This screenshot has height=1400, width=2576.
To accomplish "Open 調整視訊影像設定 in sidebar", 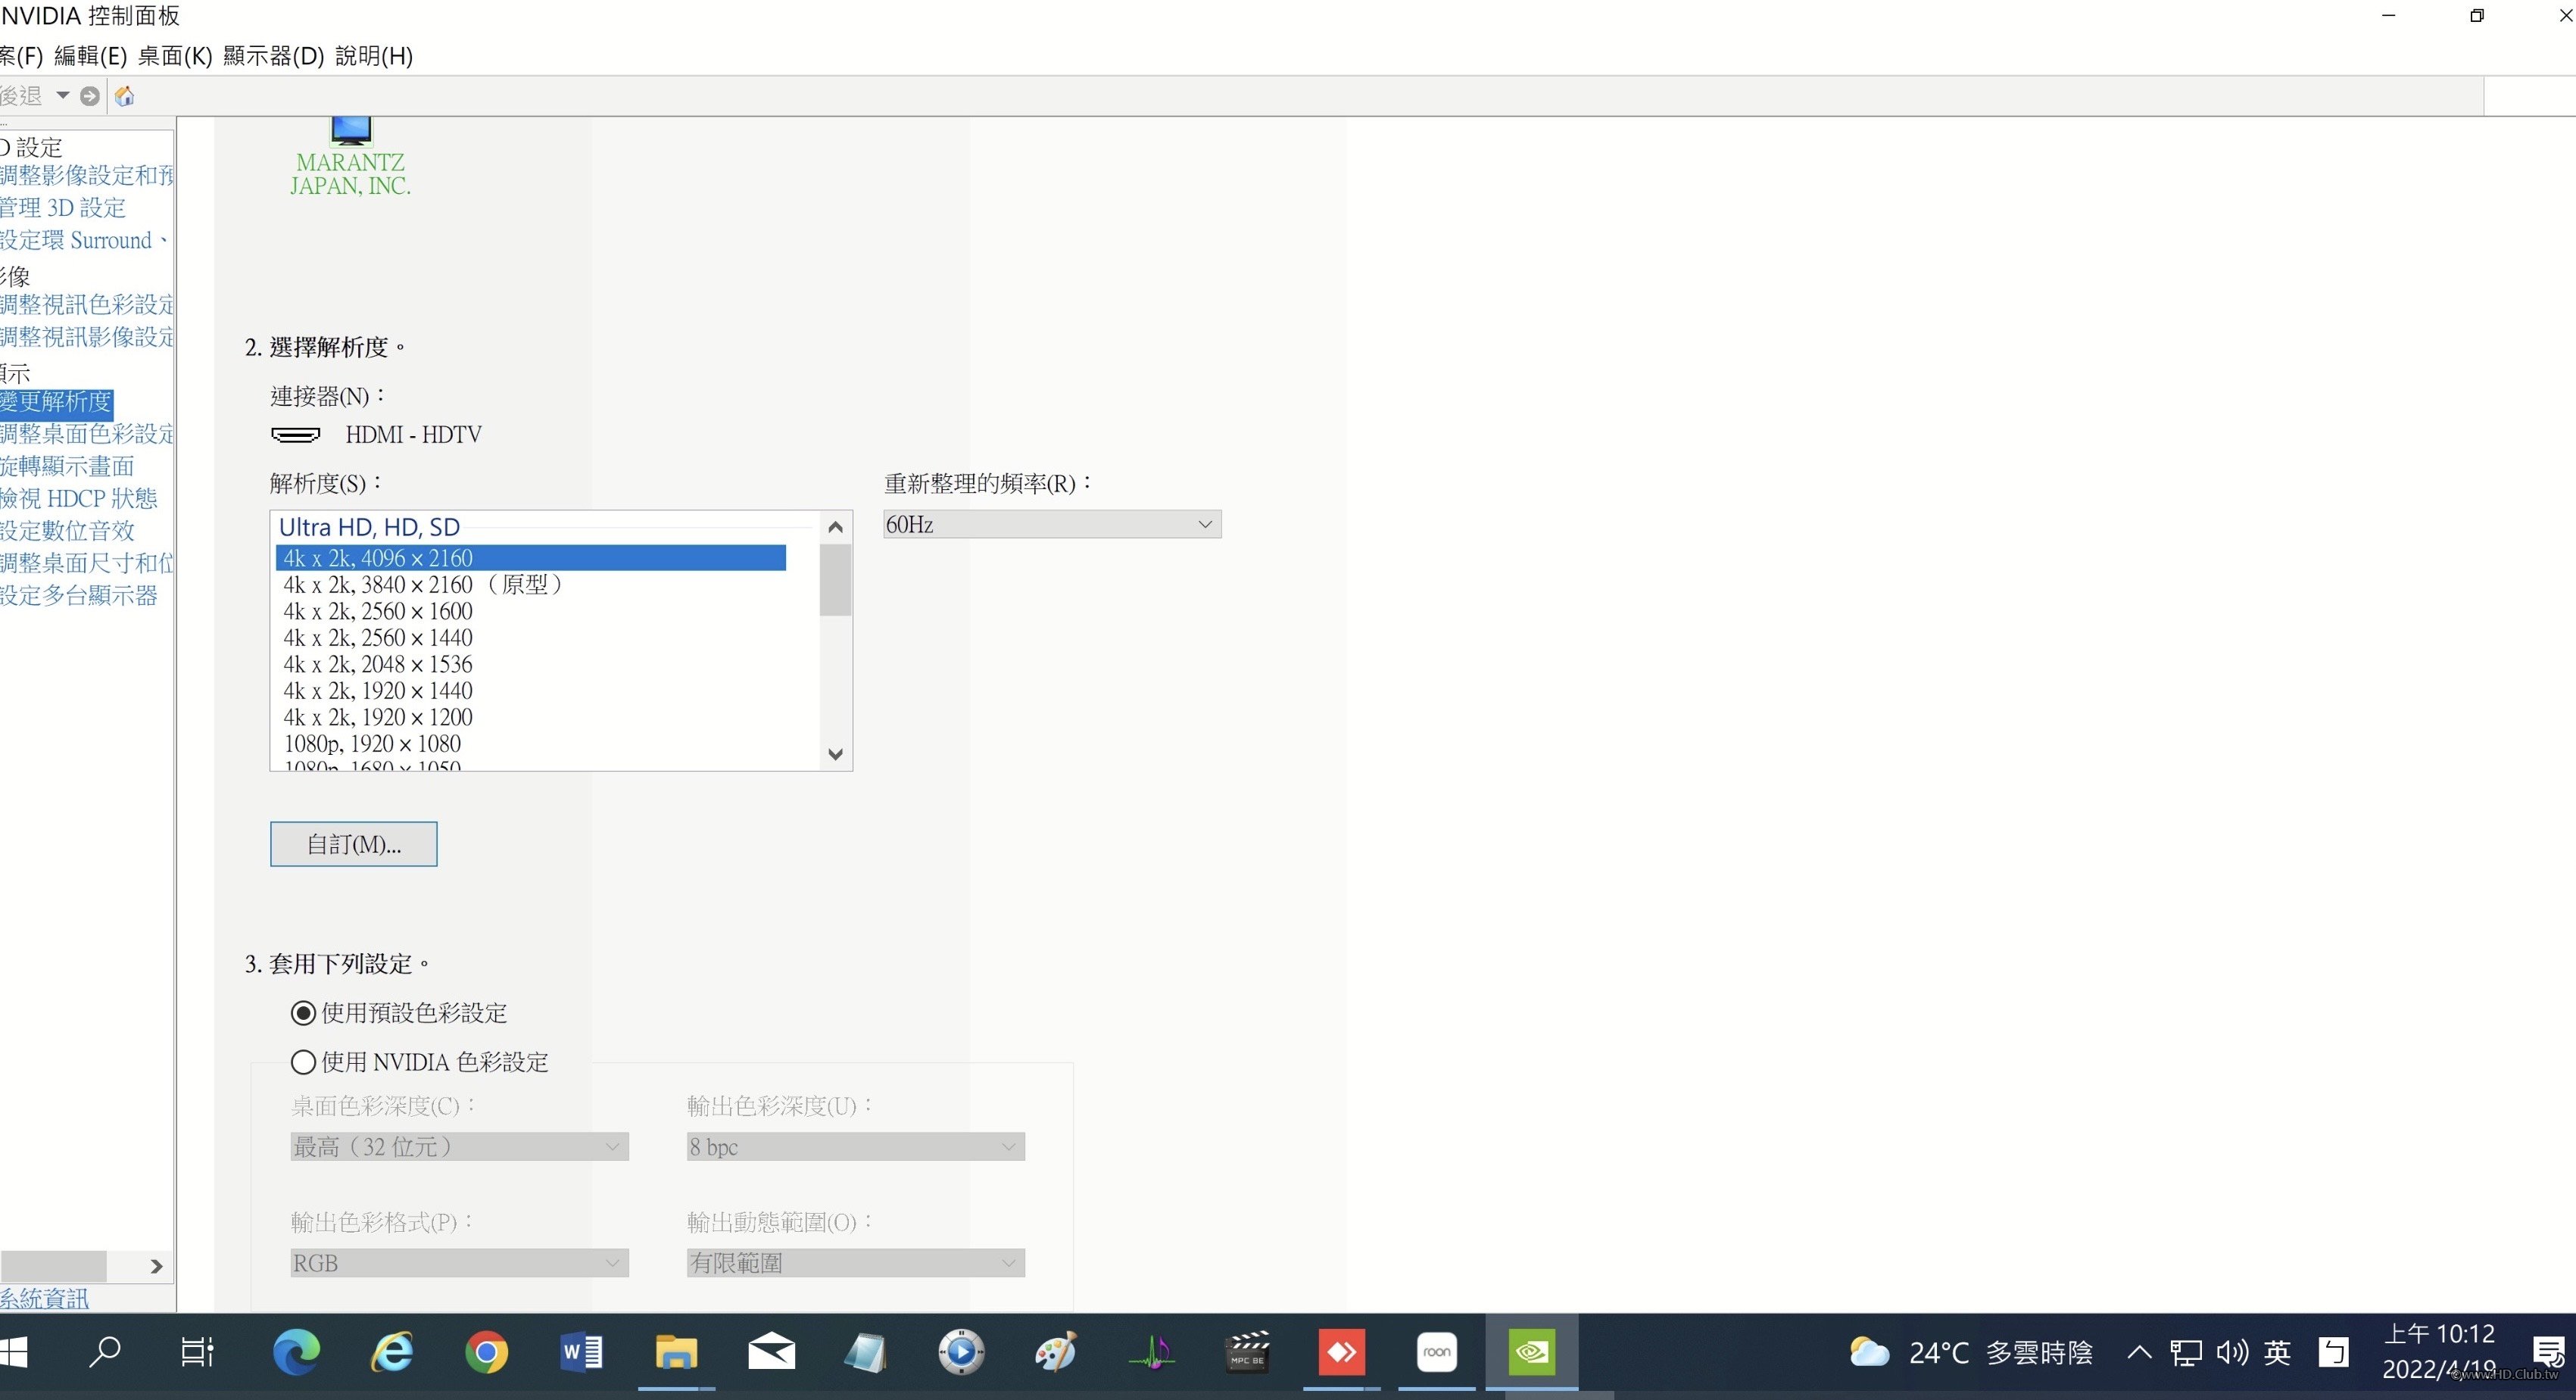I will pos(87,337).
